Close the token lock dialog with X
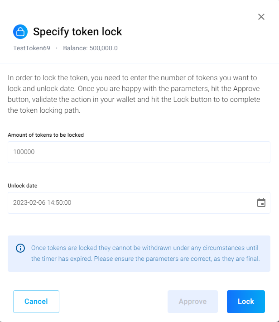This screenshot has width=279, height=322. point(261,17)
